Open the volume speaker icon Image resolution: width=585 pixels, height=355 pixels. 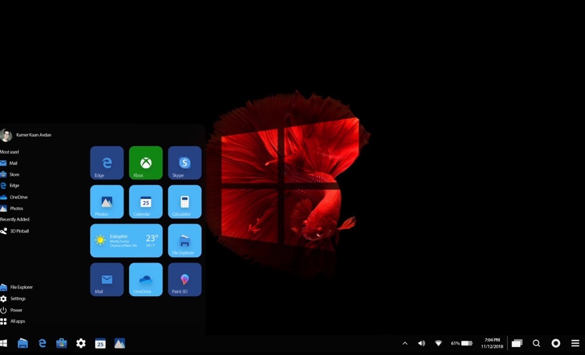coord(422,343)
